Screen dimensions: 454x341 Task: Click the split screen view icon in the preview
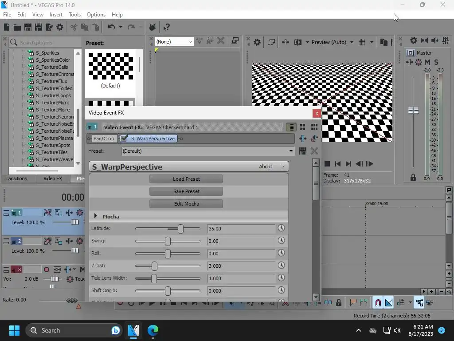tap(297, 42)
